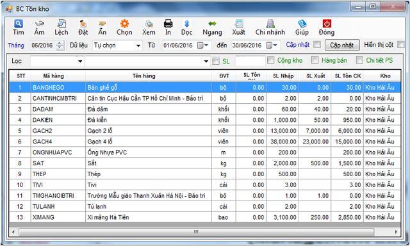Open the Lệch difference report icon
The height and width of the screenshot is (246, 410).
point(61,24)
